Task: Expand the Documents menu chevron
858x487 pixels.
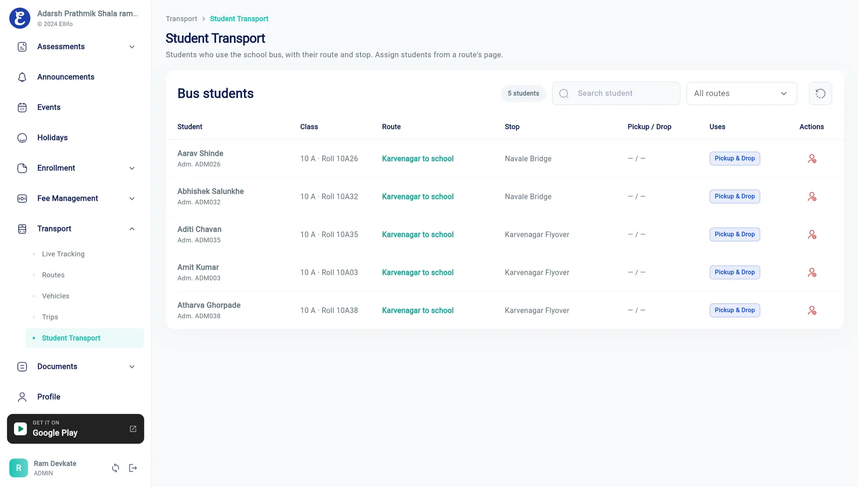Action: [x=132, y=367]
